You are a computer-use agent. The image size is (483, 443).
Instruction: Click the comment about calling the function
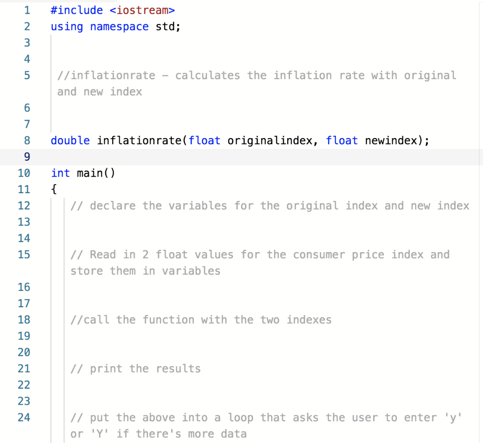pyautogui.click(x=200, y=320)
